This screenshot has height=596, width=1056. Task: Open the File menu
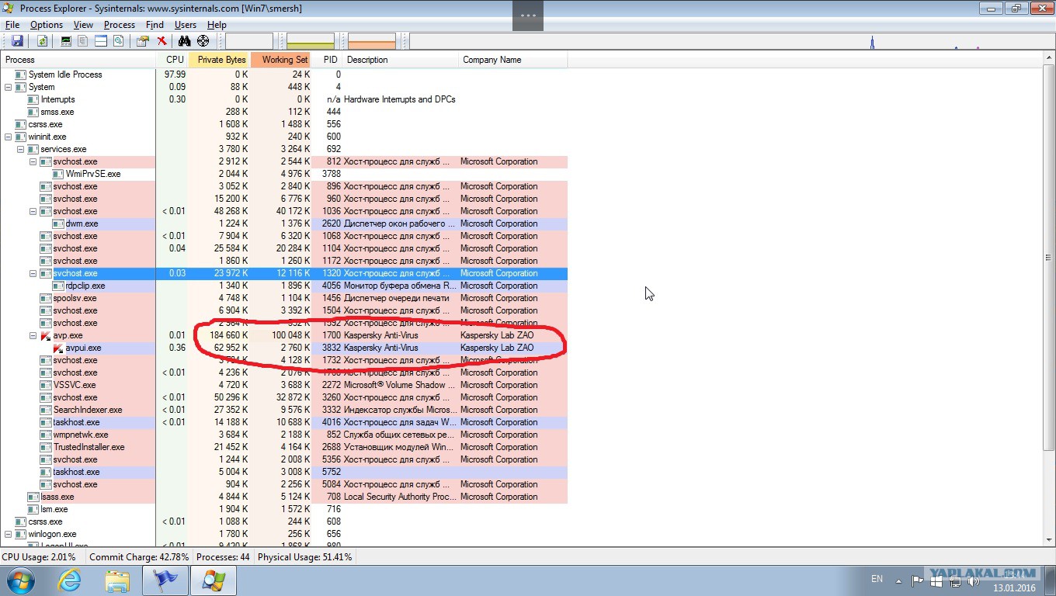tap(12, 25)
